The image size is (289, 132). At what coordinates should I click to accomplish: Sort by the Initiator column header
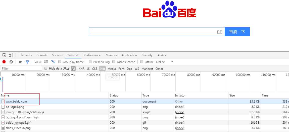201,95
